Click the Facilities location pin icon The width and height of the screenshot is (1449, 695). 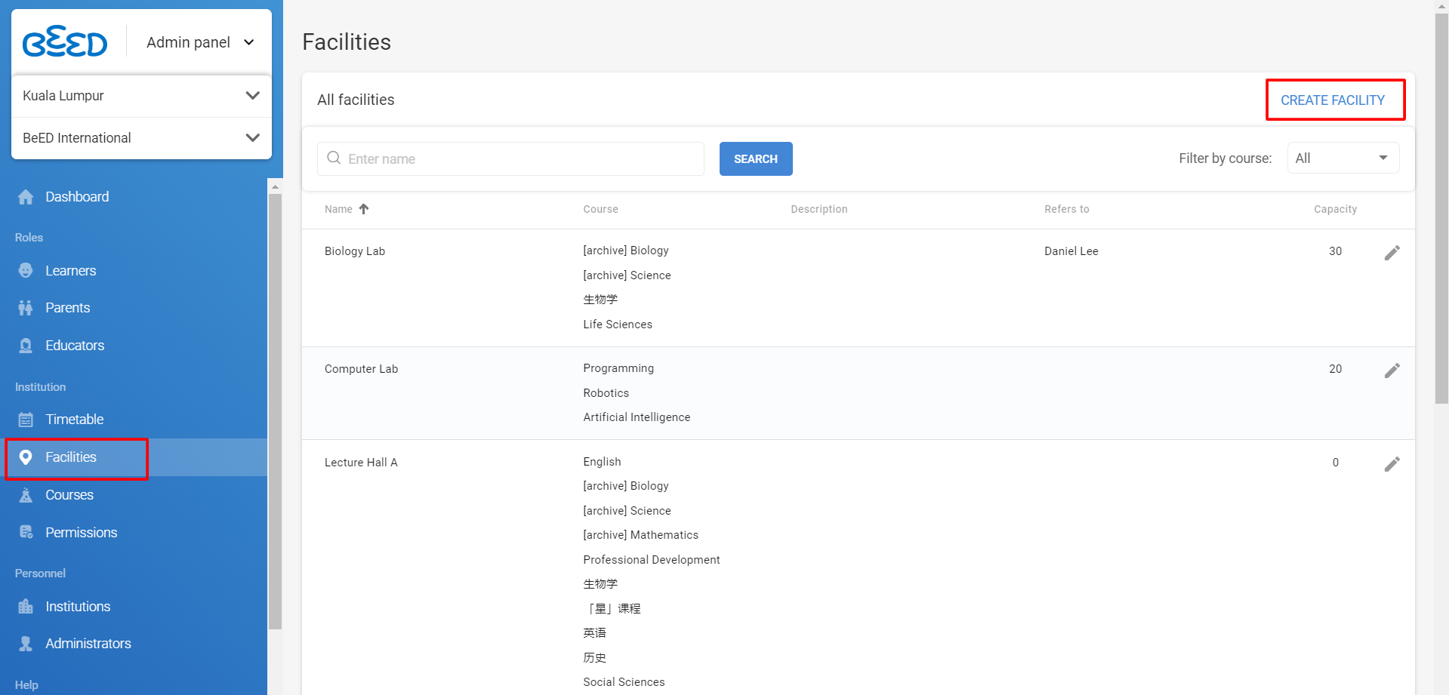[x=26, y=457]
